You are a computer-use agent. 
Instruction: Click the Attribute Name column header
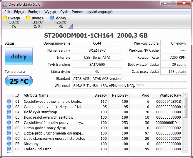pos(54,95)
